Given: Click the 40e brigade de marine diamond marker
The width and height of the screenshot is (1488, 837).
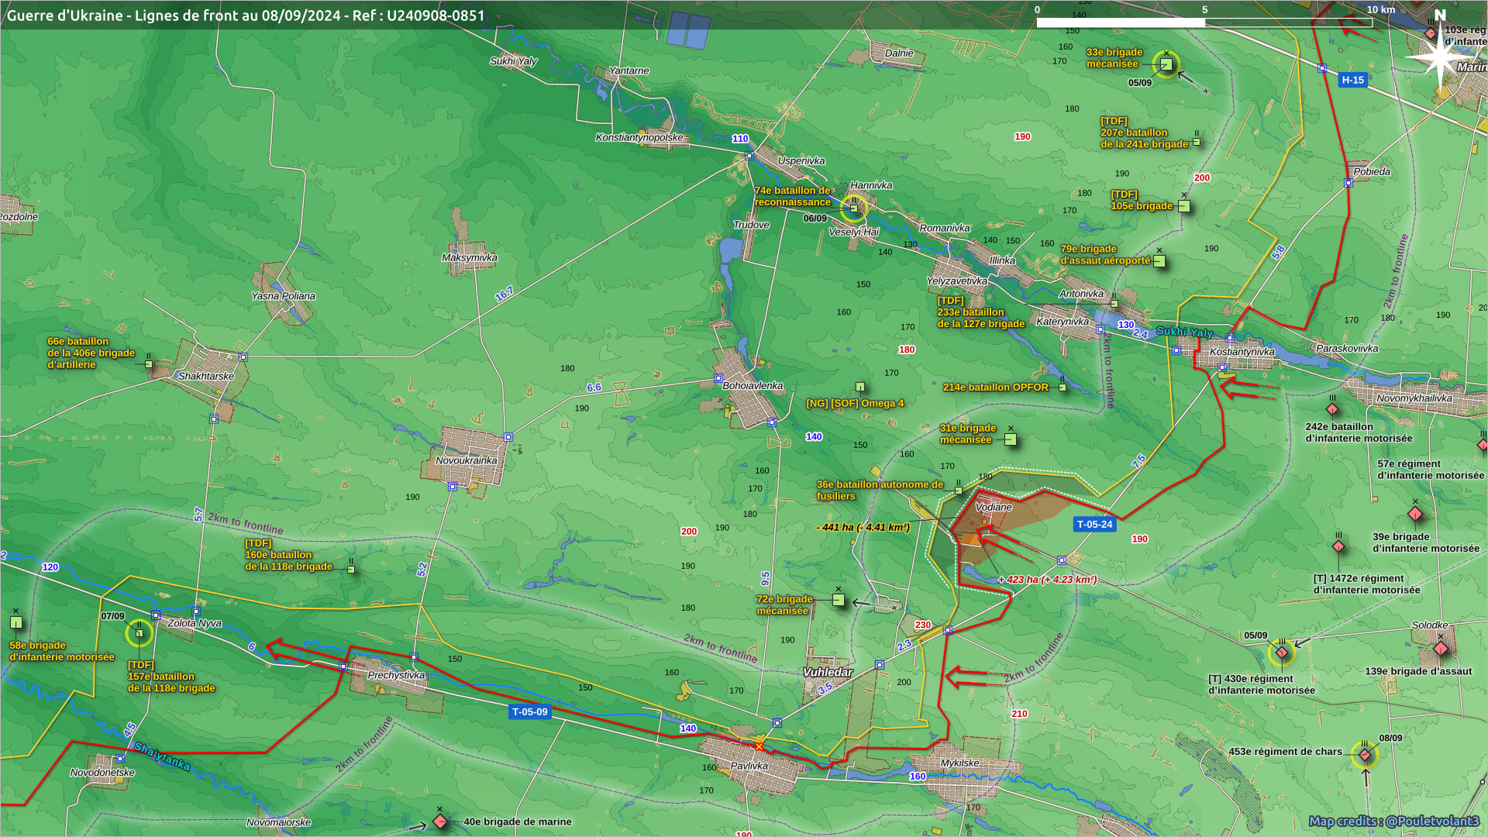Looking at the screenshot, I should [x=440, y=821].
